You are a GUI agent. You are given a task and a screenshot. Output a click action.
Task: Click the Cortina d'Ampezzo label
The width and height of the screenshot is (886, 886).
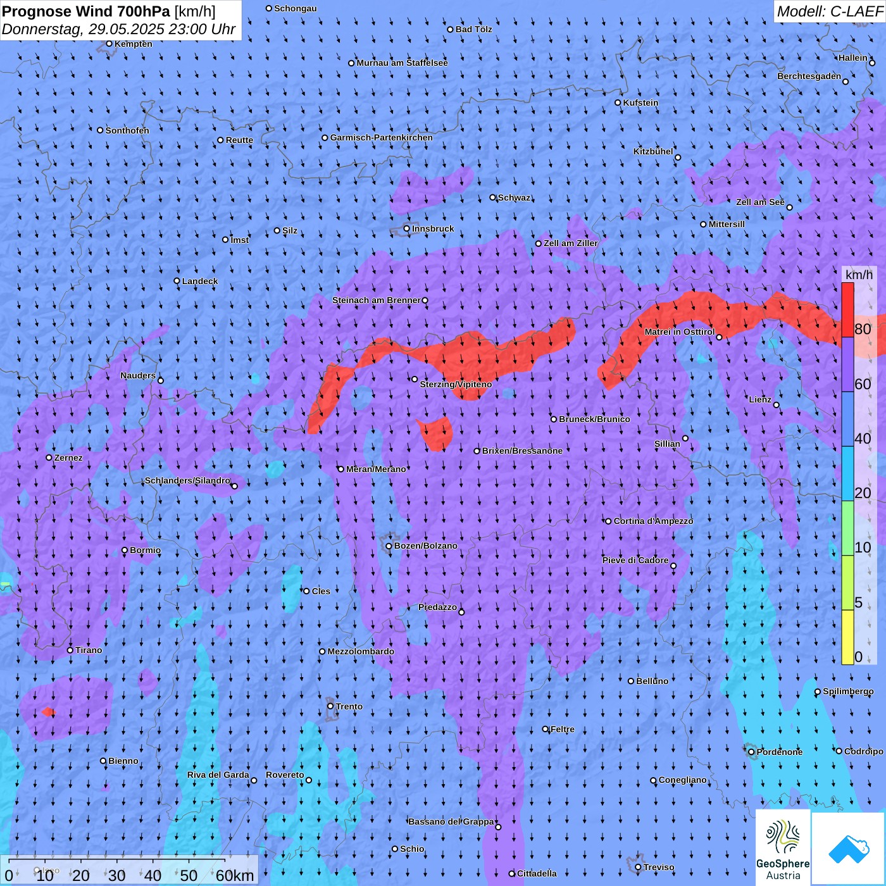pyautogui.click(x=654, y=521)
